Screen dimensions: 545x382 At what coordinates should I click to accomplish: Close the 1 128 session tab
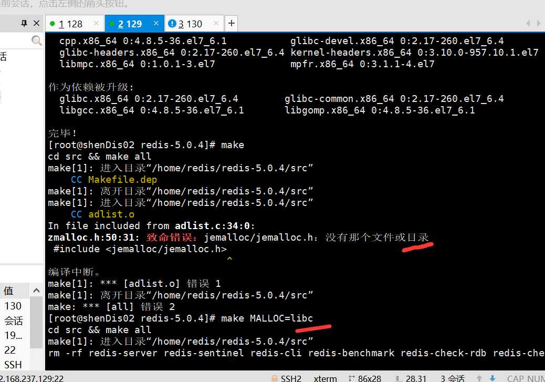(96, 24)
